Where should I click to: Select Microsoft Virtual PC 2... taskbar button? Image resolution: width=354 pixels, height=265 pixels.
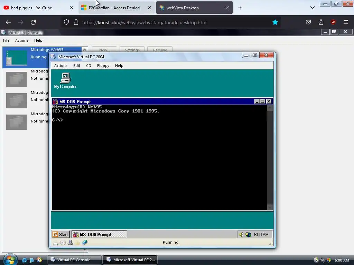(x=130, y=260)
